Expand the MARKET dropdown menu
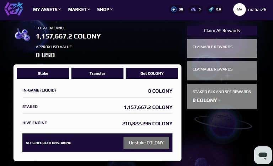 (x=79, y=9)
